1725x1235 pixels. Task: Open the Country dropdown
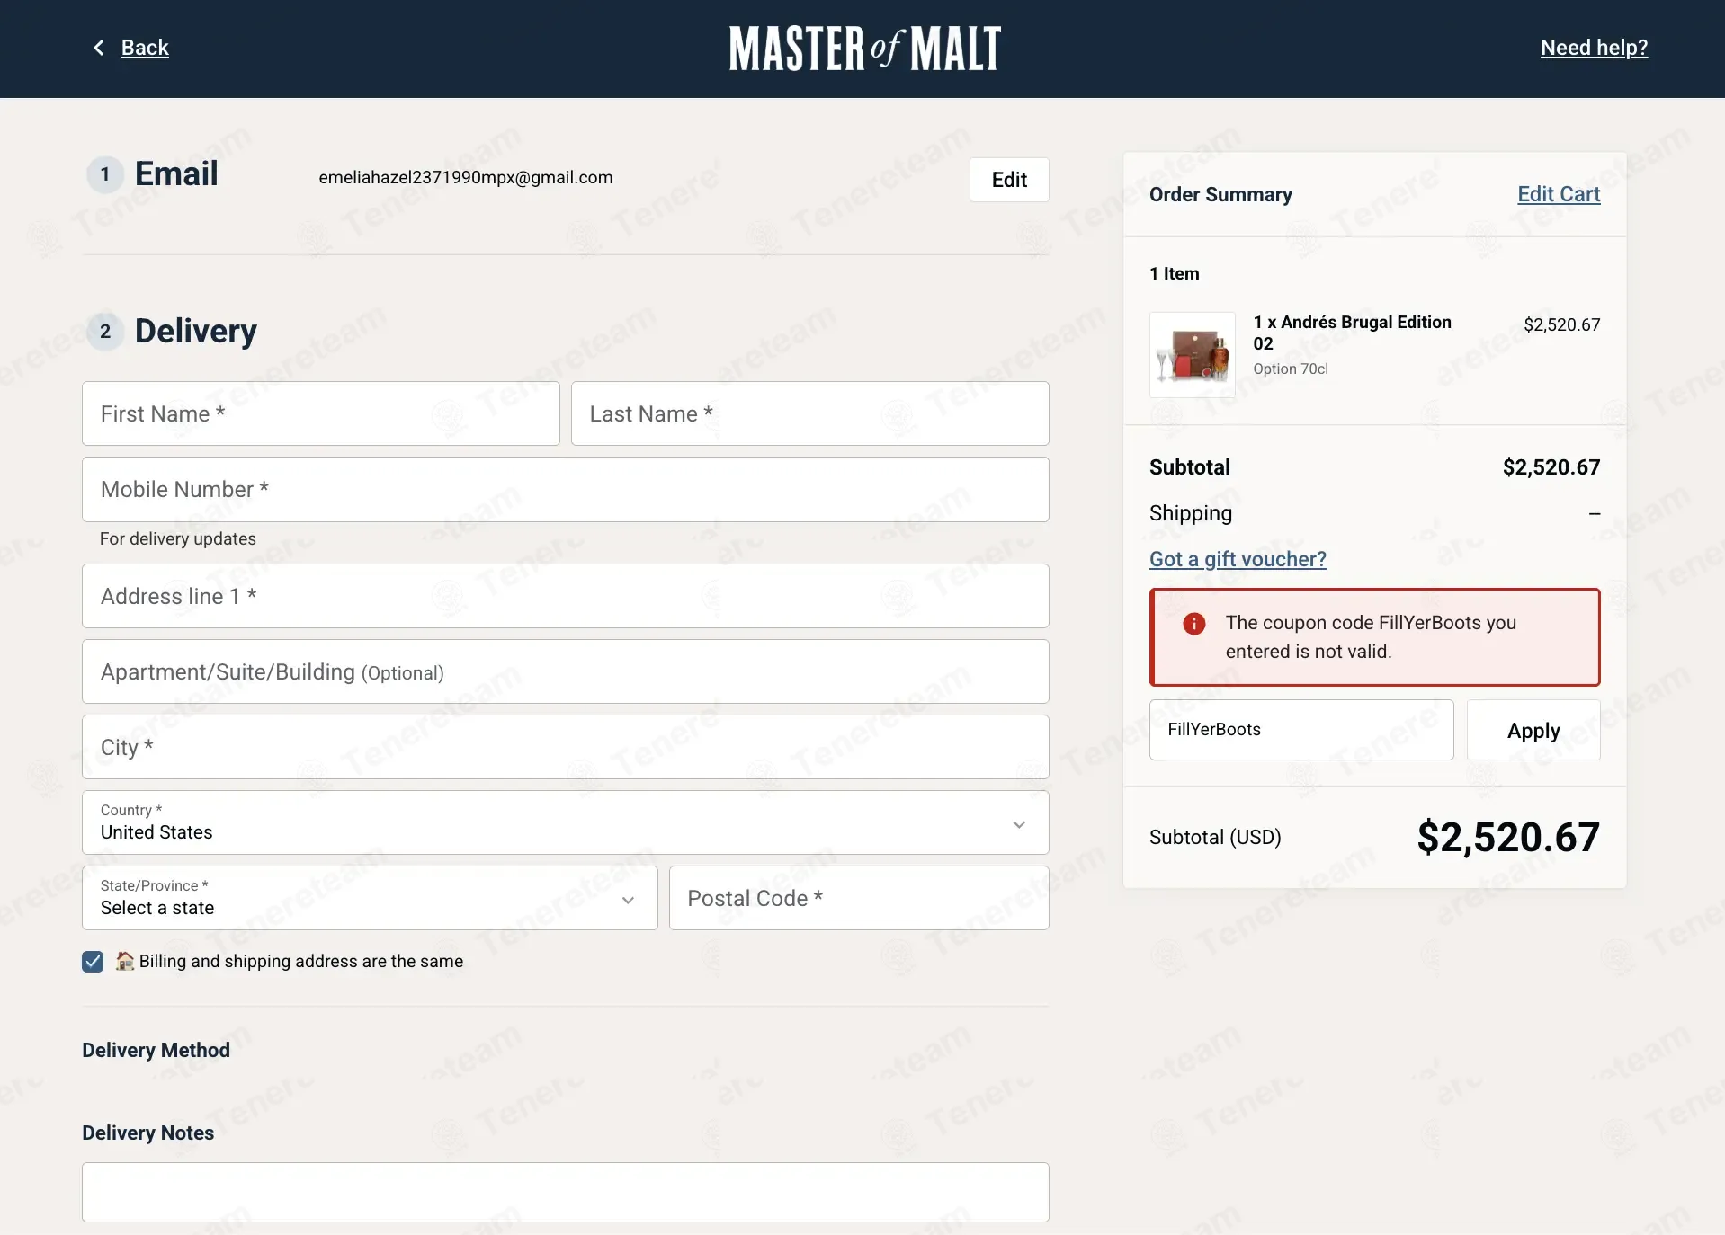pos(565,822)
